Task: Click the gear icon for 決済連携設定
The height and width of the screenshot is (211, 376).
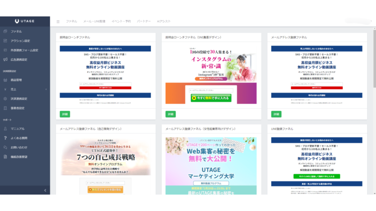Action: 5,99
